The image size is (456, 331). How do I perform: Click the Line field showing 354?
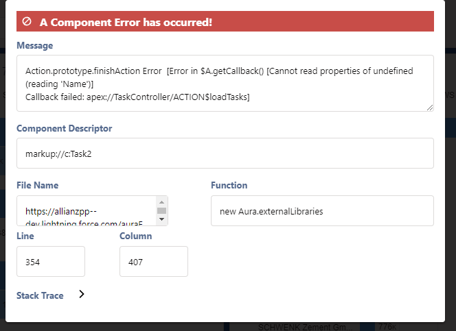50,261
